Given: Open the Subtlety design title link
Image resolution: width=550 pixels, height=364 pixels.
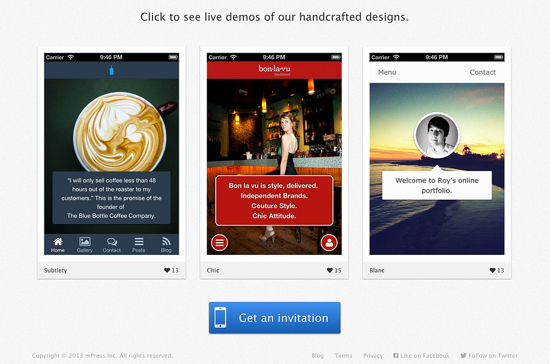Looking at the screenshot, I should (x=55, y=270).
